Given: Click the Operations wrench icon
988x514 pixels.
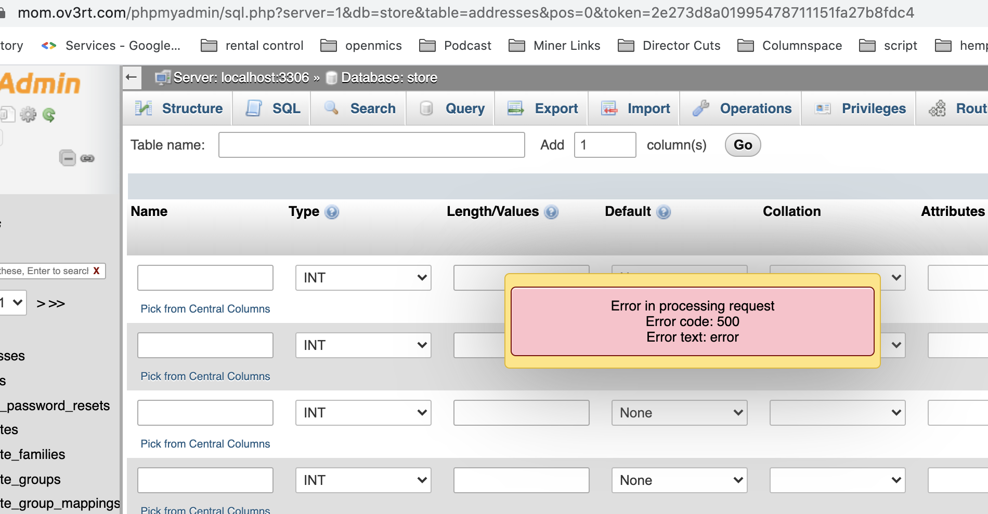Looking at the screenshot, I should (700, 108).
